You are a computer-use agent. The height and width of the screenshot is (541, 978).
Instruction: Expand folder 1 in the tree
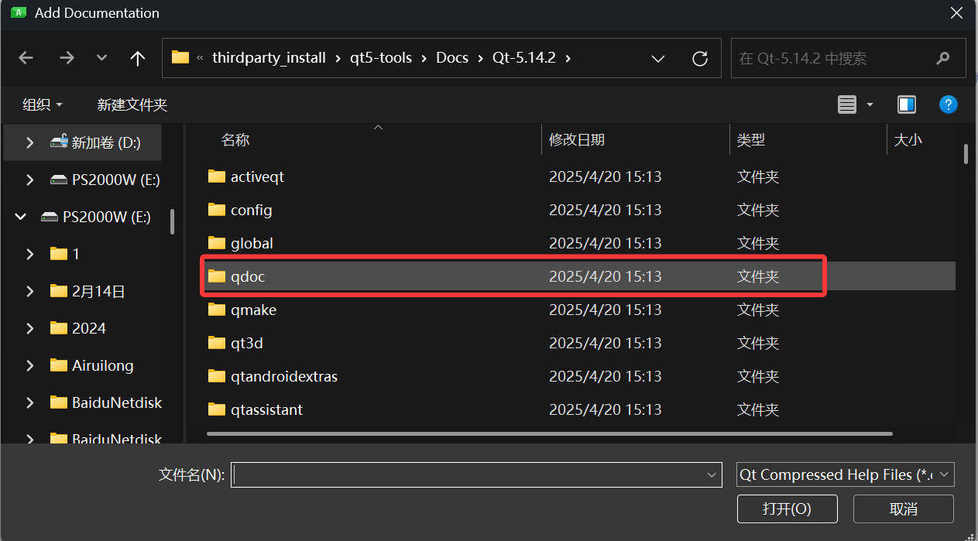[29, 254]
